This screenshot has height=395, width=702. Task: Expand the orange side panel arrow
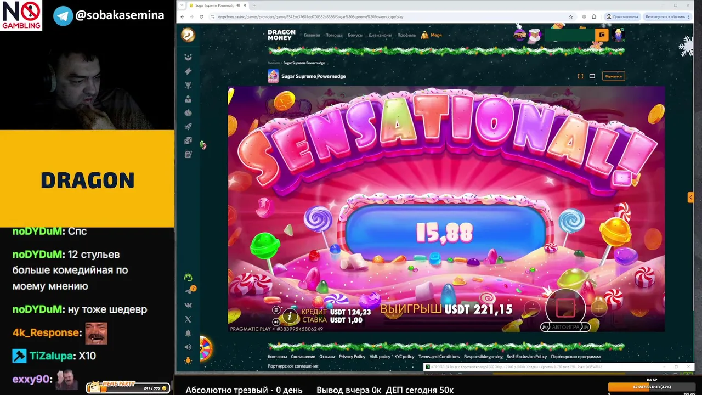(690, 198)
